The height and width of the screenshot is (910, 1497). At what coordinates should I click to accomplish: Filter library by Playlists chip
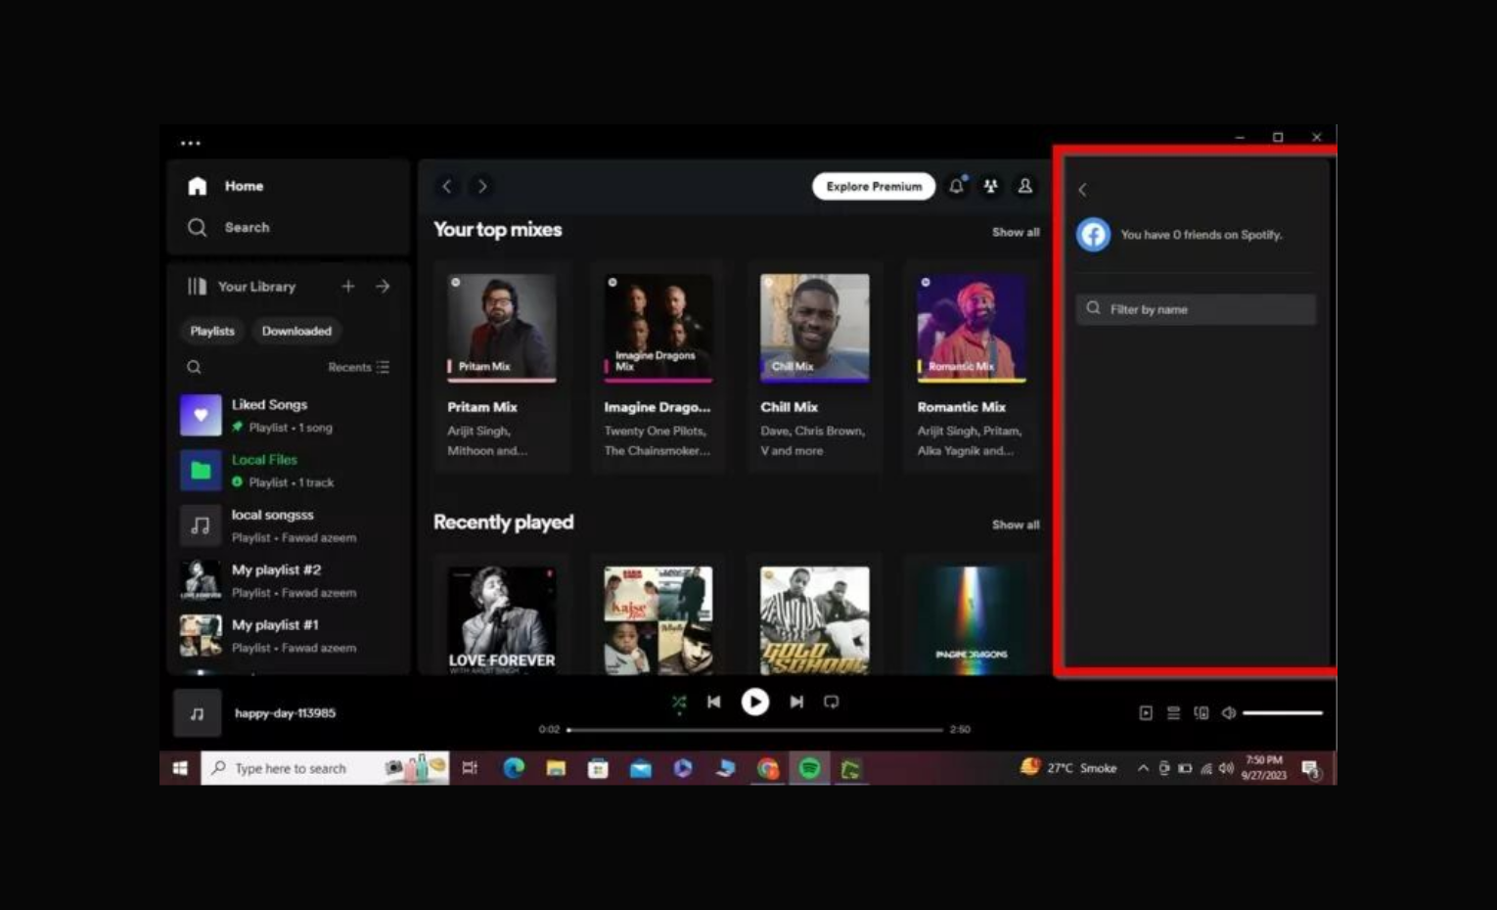pos(212,331)
